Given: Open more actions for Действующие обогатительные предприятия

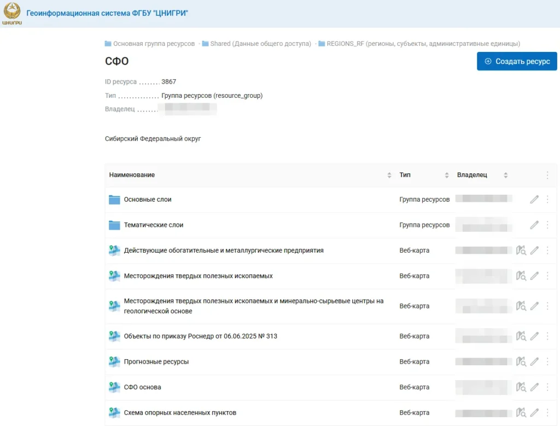Looking at the screenshot, I should tap(547, 250).
